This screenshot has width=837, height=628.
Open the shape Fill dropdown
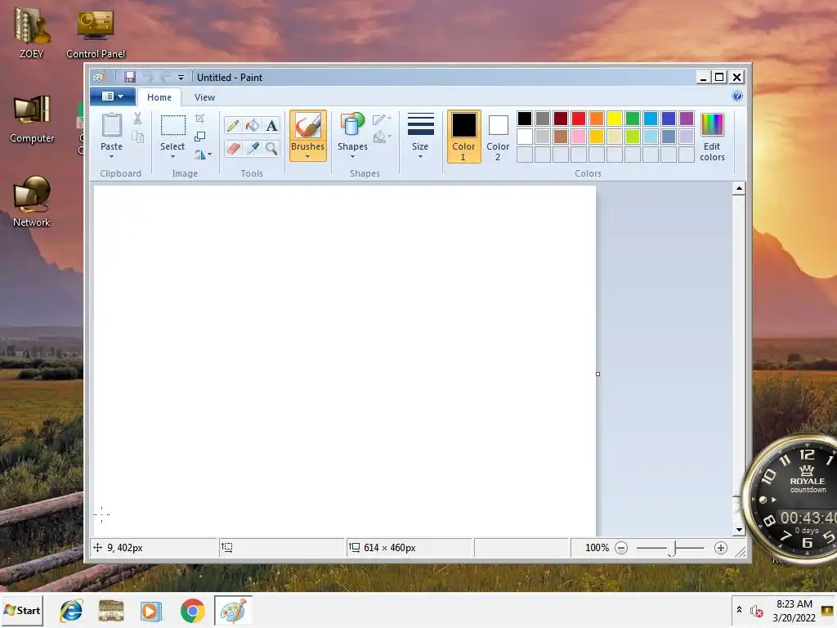point(383,137)
